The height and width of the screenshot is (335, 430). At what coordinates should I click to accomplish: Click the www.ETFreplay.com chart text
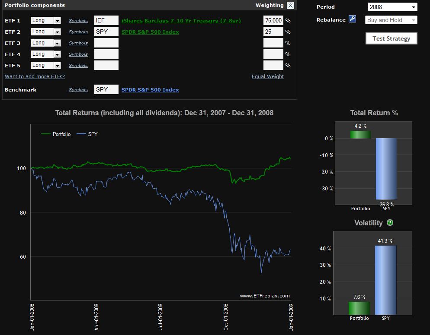pos(265,296)
